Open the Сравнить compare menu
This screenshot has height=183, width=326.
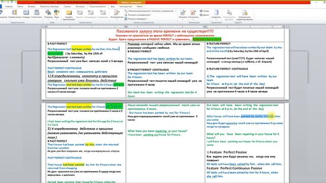click(x=216, y=14)
